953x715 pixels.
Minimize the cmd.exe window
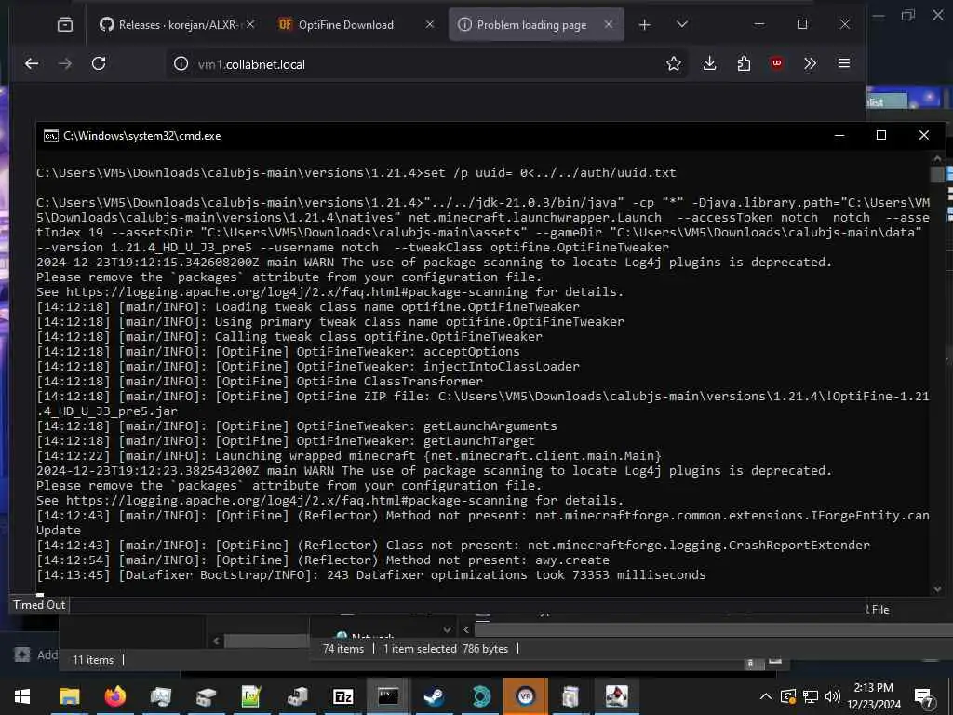coord(839,135)
